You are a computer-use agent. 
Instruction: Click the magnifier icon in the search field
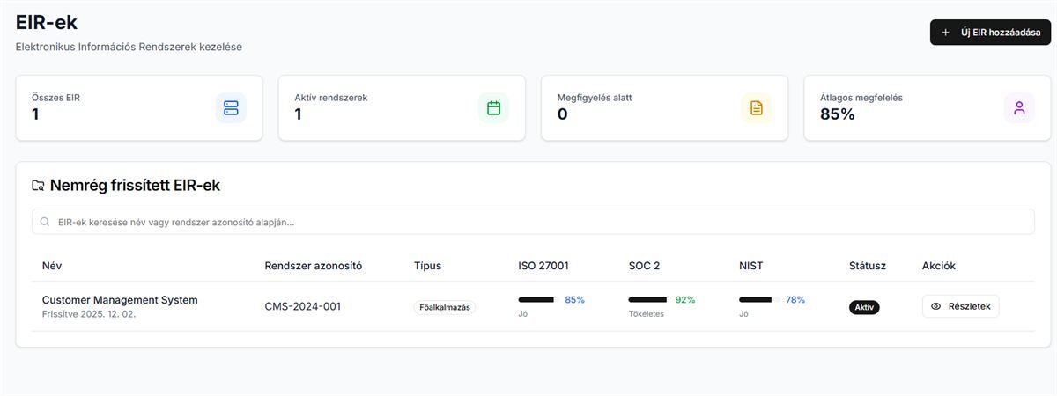(45, 222)
